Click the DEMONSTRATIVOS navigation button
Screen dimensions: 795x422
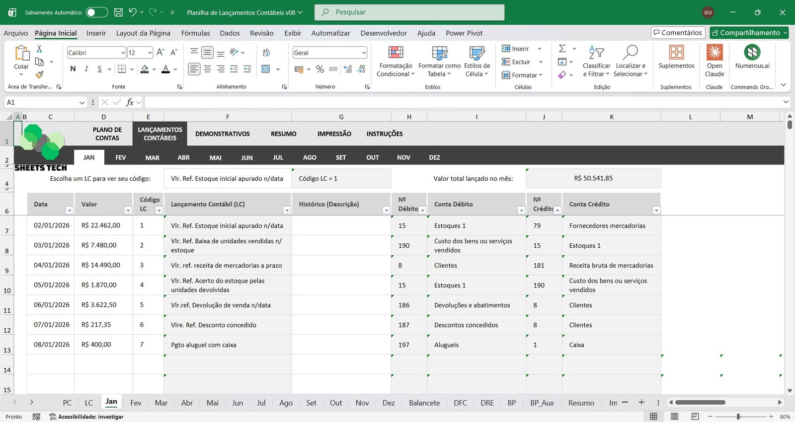click(222, 134)
